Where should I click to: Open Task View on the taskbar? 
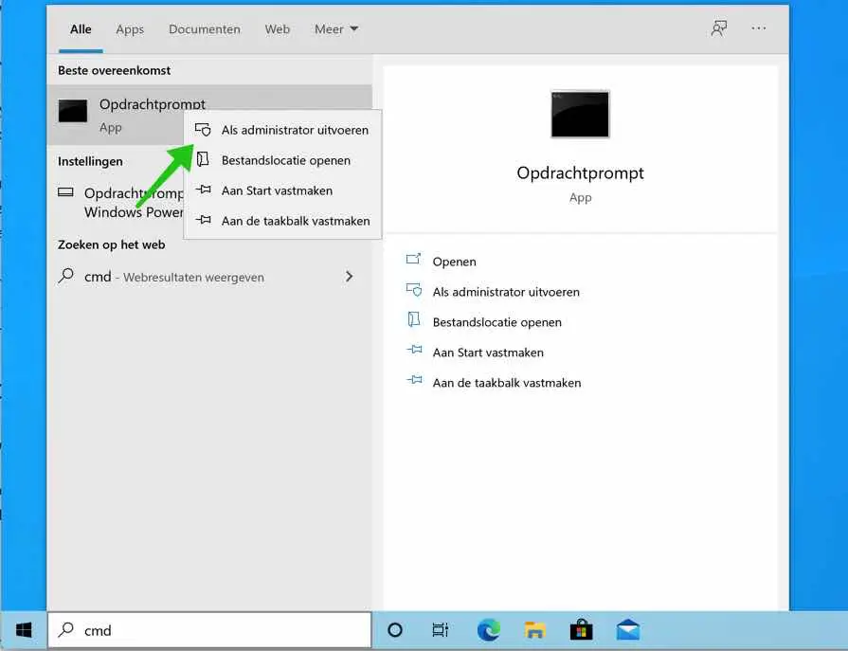point(441,630)
